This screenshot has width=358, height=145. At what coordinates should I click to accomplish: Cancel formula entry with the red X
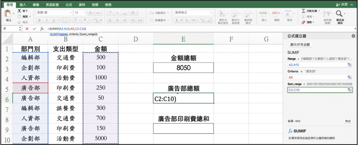pyautogui.click(x=27, y=29)
